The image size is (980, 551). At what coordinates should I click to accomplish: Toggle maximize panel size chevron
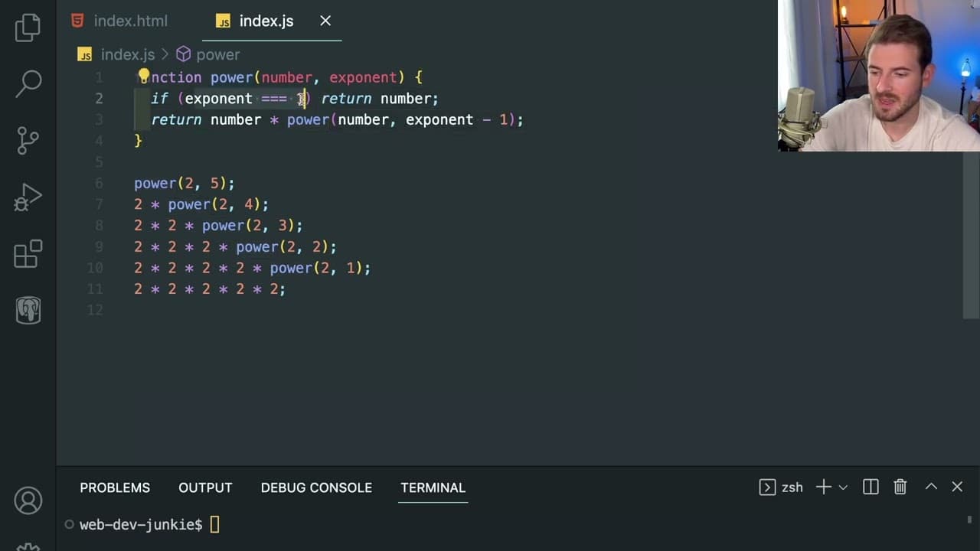click(931, 487)
